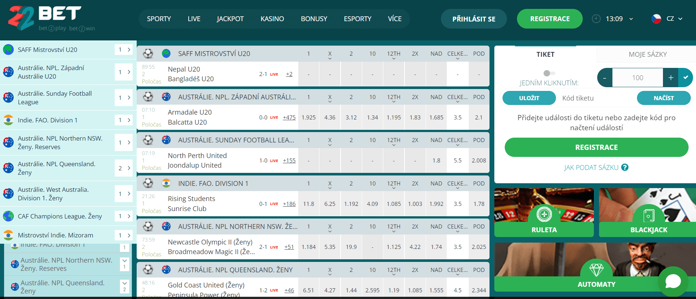The width and height of the screenshot is (696, 299).
Task: Click the 22BET logo
Action: click(x=45, y=18)
